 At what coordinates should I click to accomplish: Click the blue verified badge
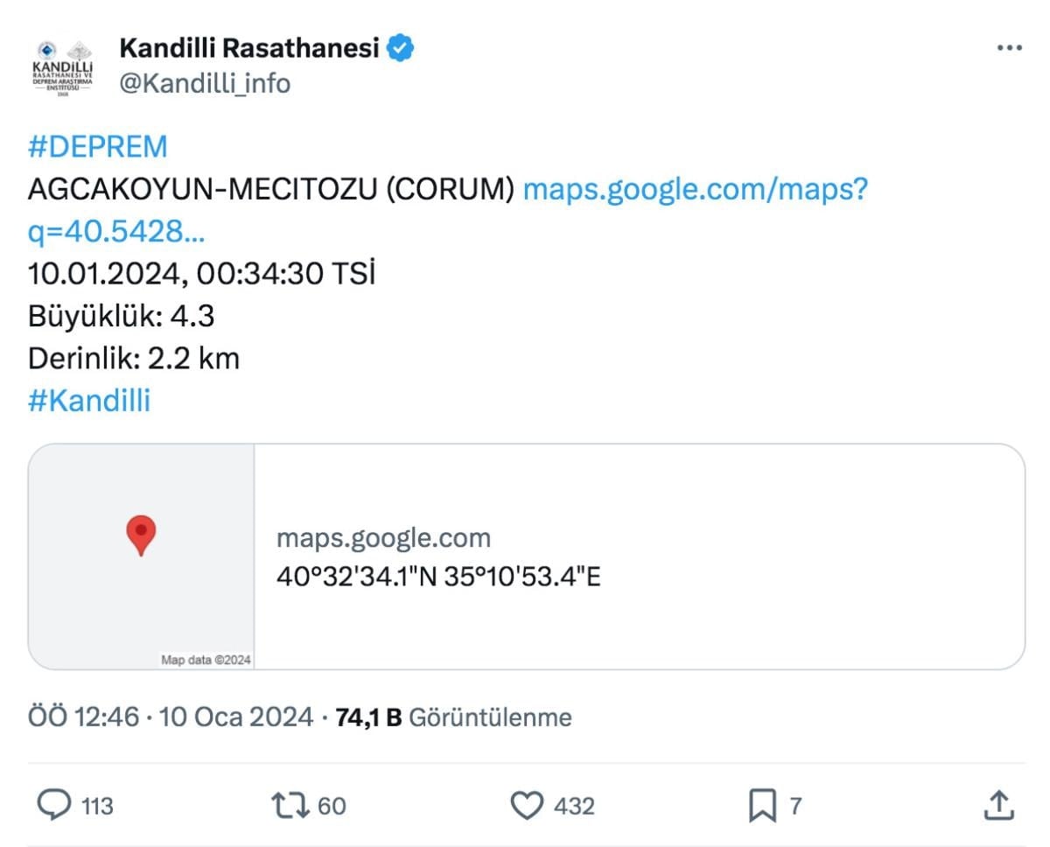click(x=401, y=48)
